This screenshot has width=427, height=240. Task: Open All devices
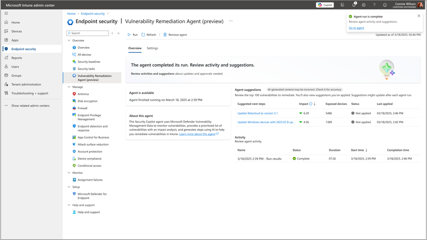(84, 54)
